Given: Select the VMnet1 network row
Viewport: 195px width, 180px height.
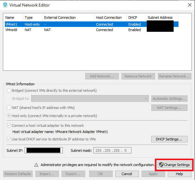Looking at the screenshot, I should (x=92, y=24).
